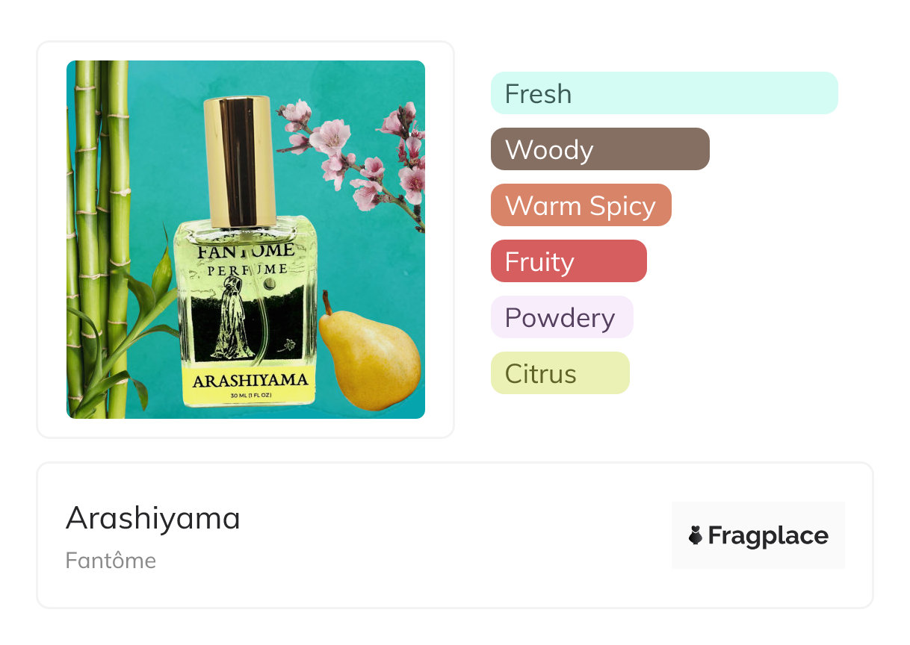
Task: Select the Fresh accord bar
Action: 663,93
